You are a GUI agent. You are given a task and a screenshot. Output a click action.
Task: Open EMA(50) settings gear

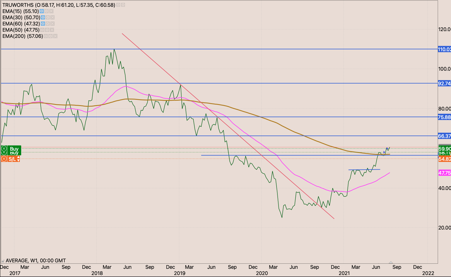point(47,30)
